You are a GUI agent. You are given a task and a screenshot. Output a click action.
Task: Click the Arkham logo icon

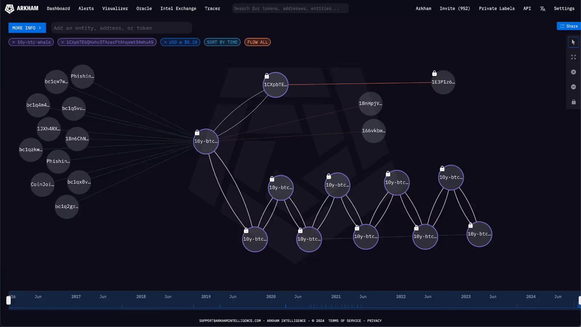tap(9, 8)
